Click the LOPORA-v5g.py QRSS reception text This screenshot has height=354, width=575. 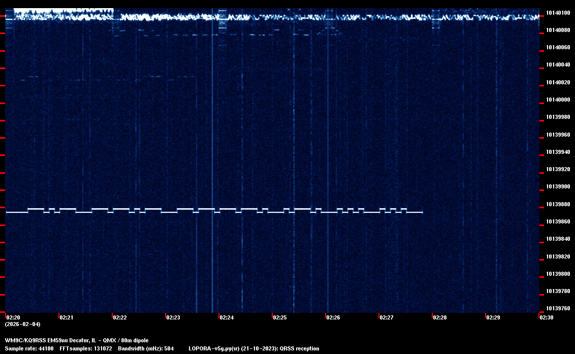[x=253, y=348]
